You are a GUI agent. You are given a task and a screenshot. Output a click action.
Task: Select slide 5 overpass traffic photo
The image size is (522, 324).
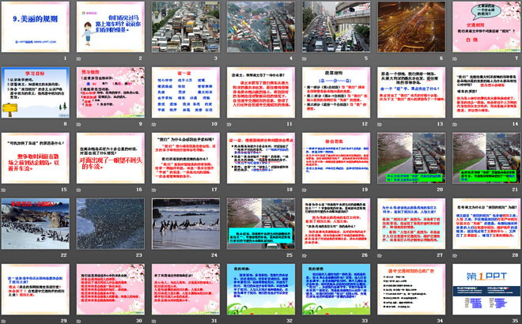point(336,27)
